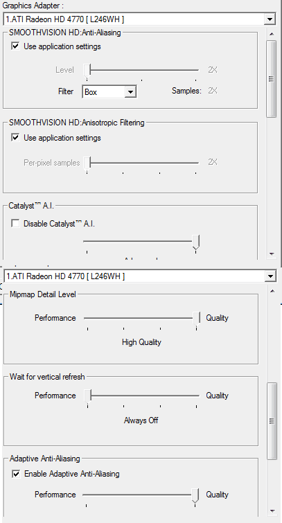
Task: Click the Per-pixel samples slider thumb
Action: pos(87,163)
